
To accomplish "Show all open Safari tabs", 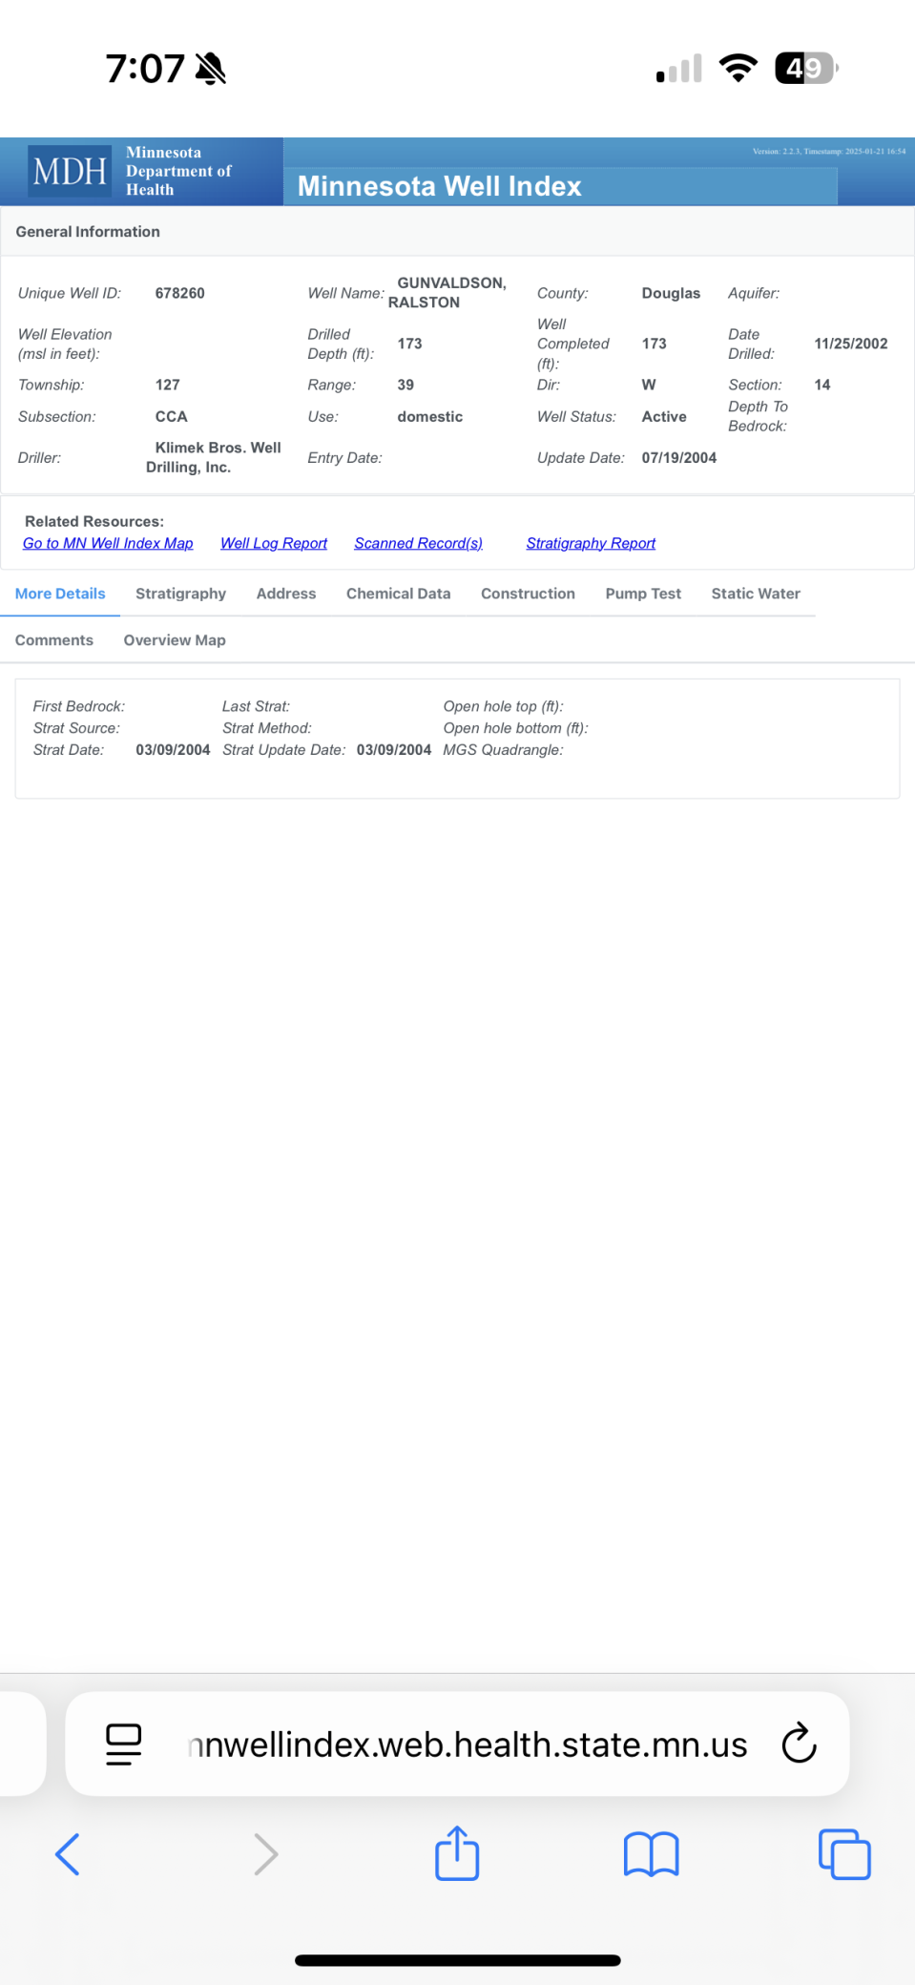I will click(844, 1854).
